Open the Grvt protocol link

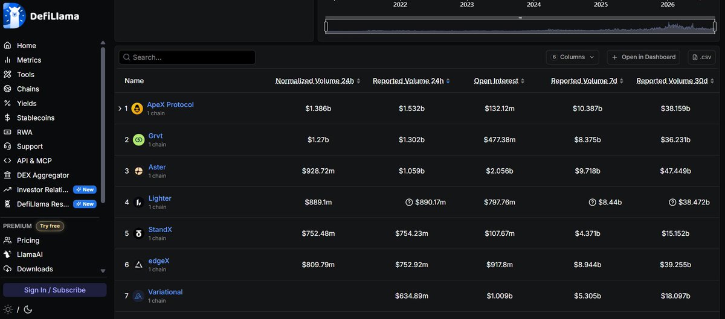[155, 136]
